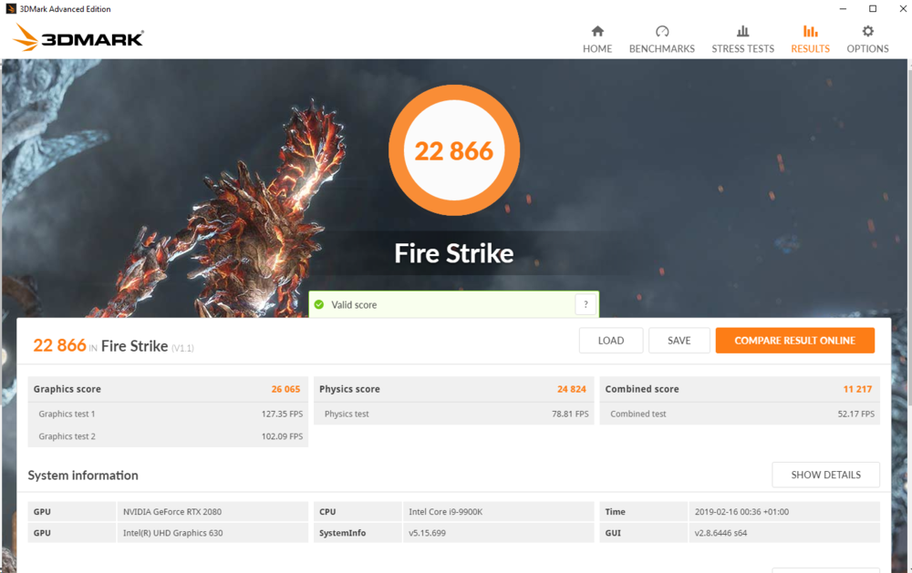Click the green Valid score checkmark icon
The image size is (912, 573).
pos(319,305)
